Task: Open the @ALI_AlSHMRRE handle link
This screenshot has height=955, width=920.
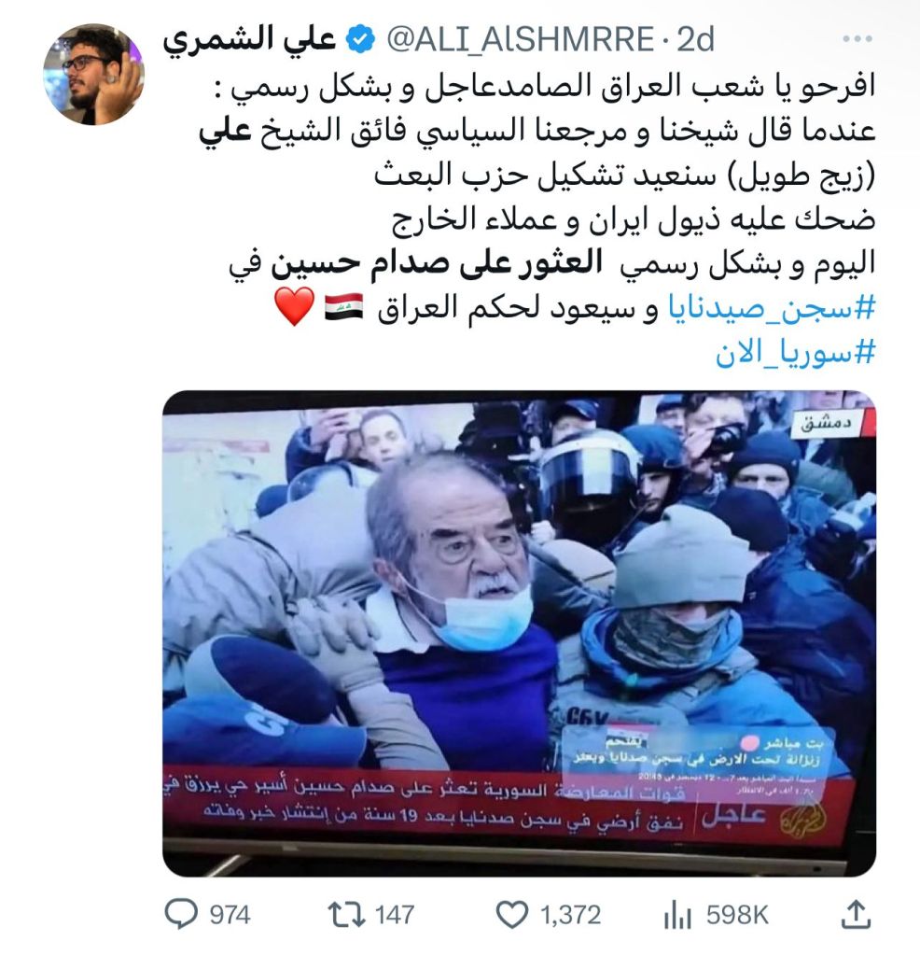Action: coord(521,39)
